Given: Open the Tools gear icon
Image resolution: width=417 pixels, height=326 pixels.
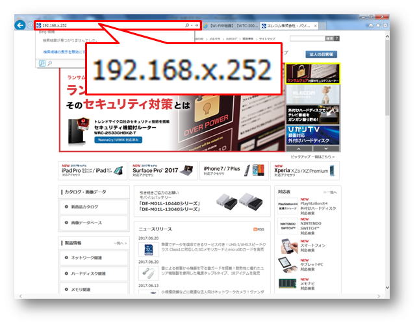Looking at the screenshot, I should tap(385, 25).
